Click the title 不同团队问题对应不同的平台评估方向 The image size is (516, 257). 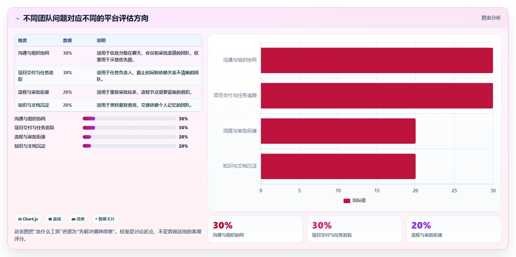pyautogui.click(x=86, y=18)
